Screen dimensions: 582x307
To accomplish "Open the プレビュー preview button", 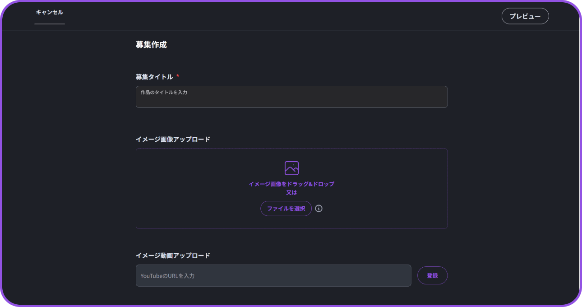I will click(x=525, y=16).
